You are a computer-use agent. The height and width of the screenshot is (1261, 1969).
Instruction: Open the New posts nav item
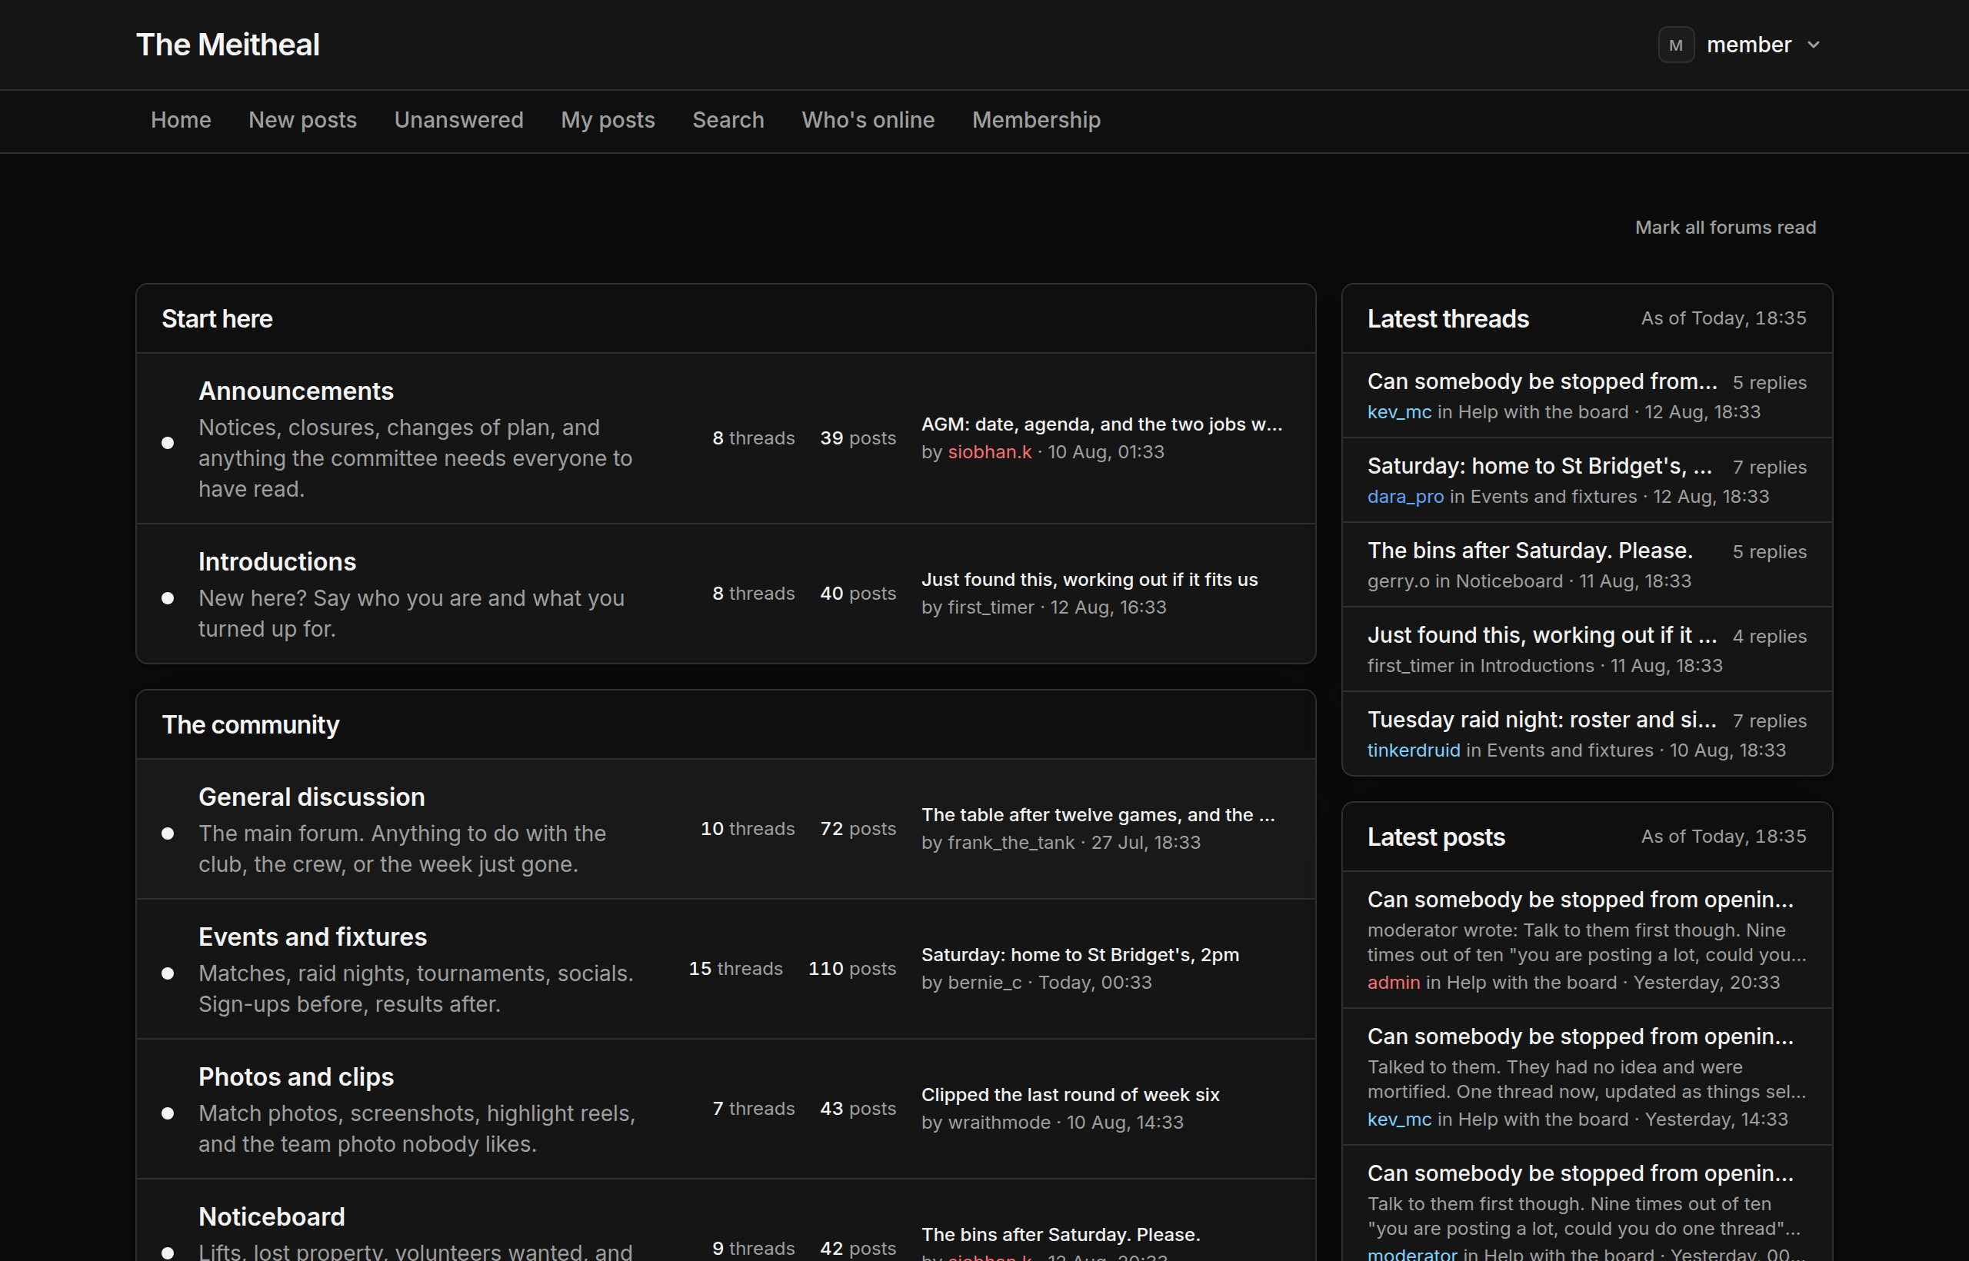pos(303,121)
